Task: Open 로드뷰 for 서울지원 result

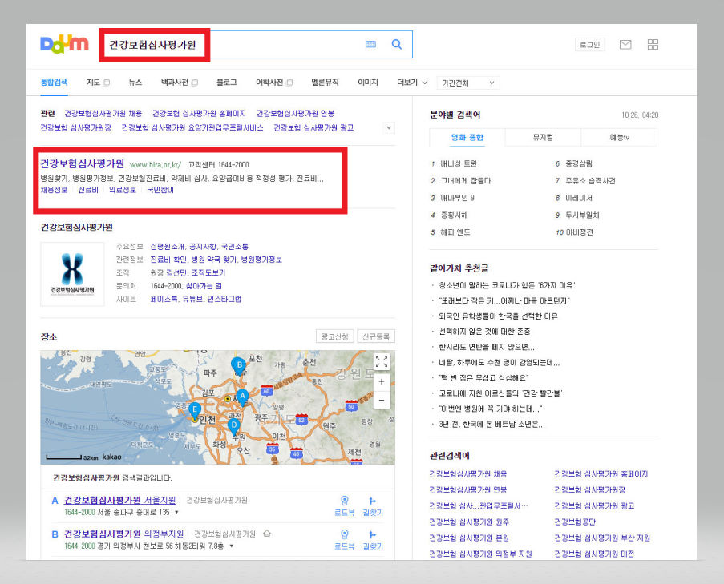Action: click(345, 506)
